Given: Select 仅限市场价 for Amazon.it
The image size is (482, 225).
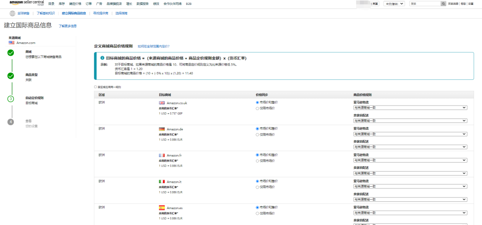Looking at the screenshot, I should pos(258,187).
